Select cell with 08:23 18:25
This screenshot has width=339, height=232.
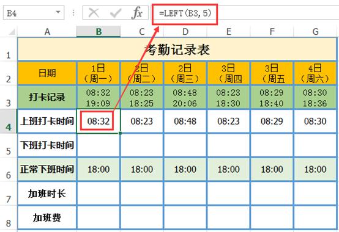142,97
